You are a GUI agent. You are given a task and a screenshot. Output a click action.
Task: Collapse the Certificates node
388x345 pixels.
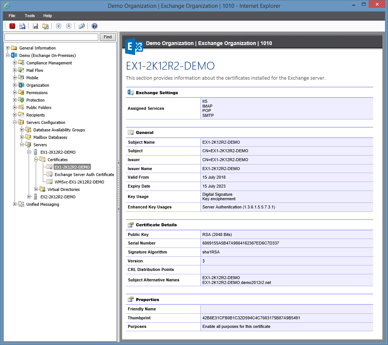tap(36, 160)
